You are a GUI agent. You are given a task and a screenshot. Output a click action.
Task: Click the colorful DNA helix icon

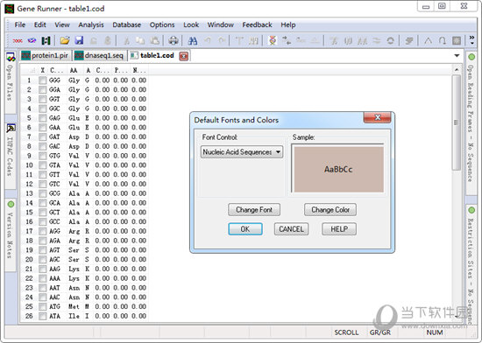[x=273, y=40]
